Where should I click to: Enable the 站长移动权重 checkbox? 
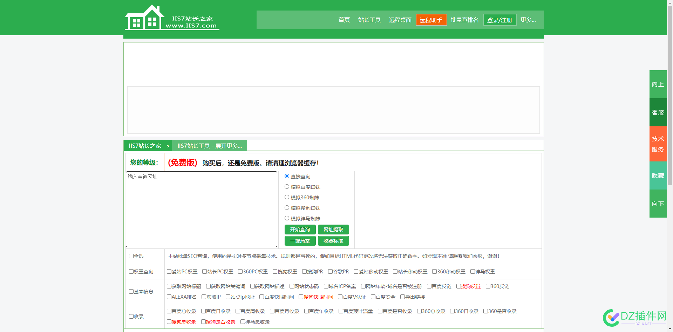pos(395,272)
